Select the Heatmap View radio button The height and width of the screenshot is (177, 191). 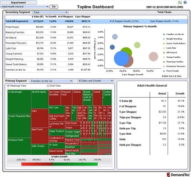pos(8,86)
